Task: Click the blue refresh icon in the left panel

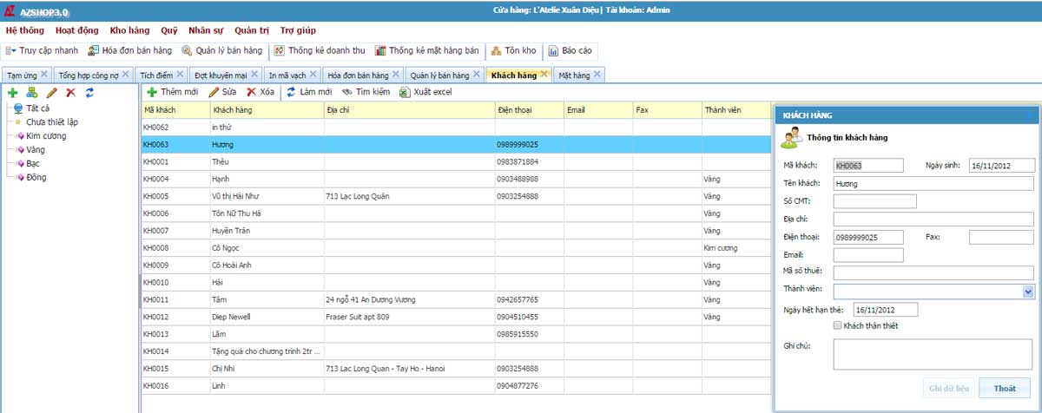Action: [x=89, y=92]
